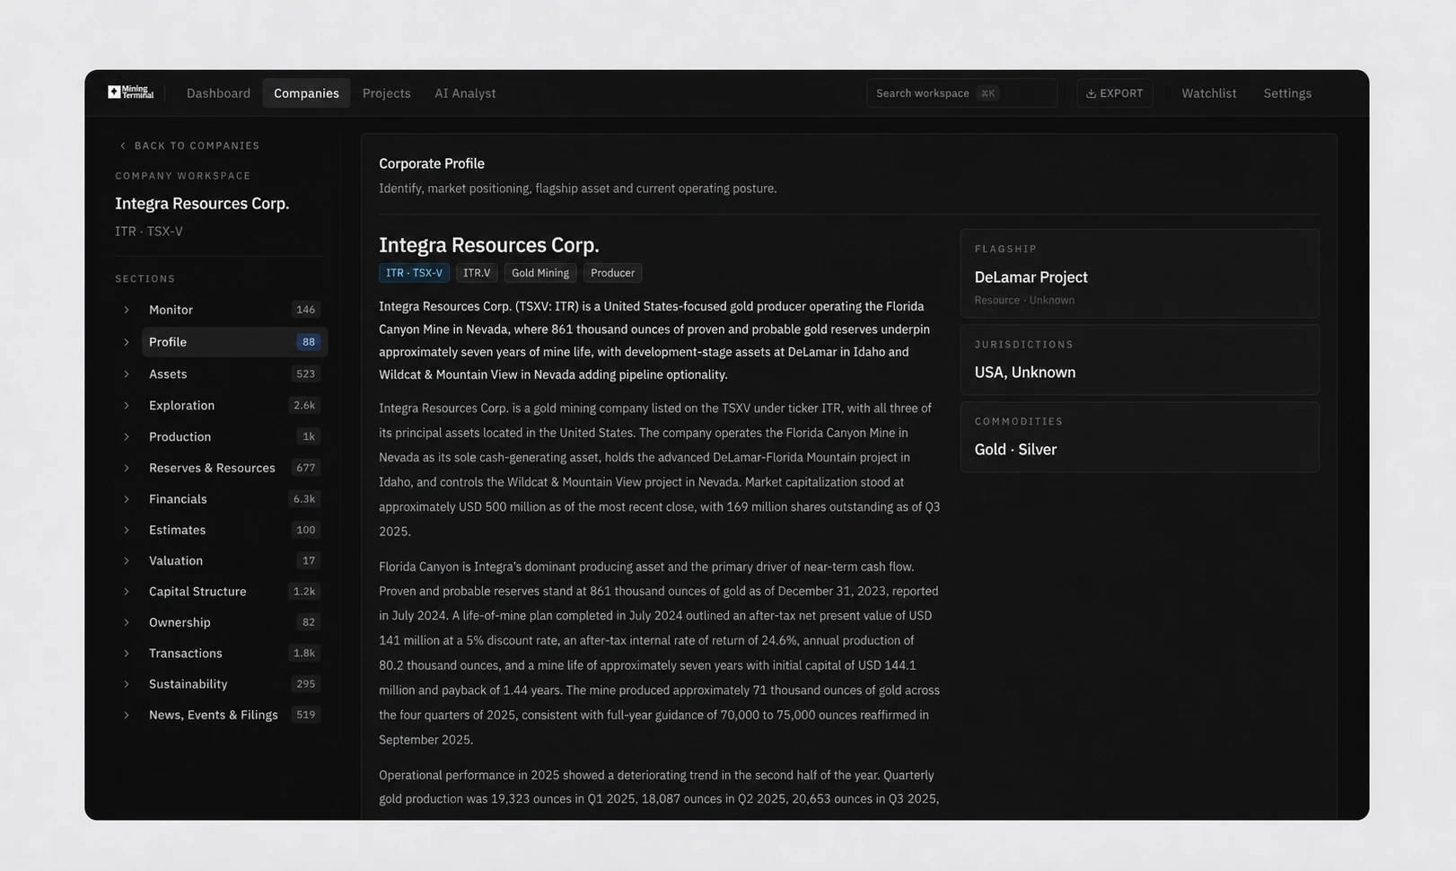Expand the Sustainability section chevron

pyautogui.click(x=127, y=684)
